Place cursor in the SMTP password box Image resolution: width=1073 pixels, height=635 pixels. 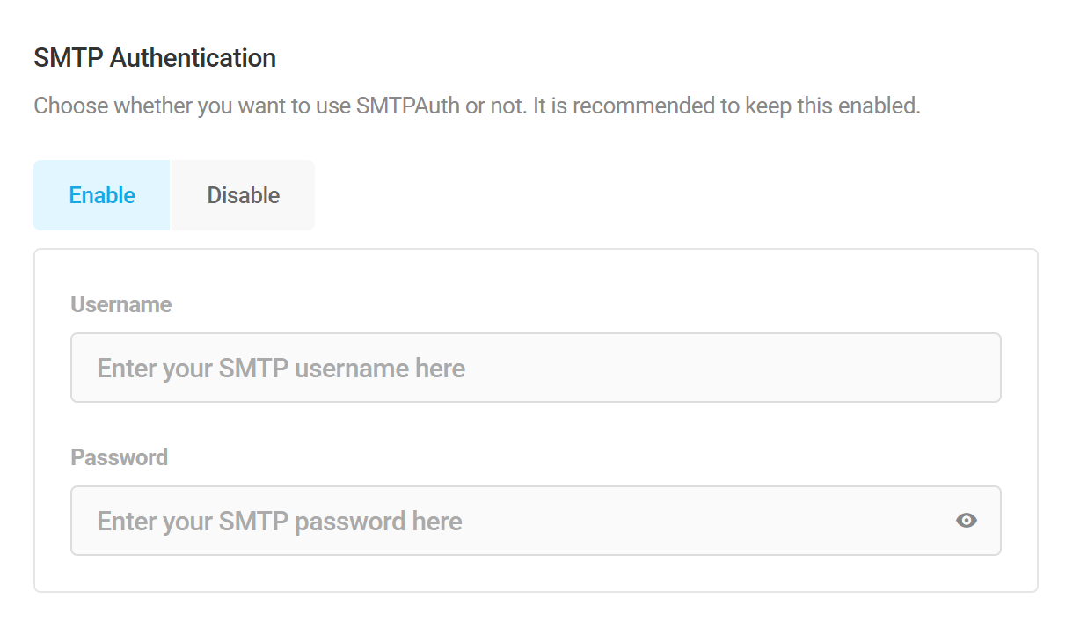pyautogui.click(x=440, y=521)
